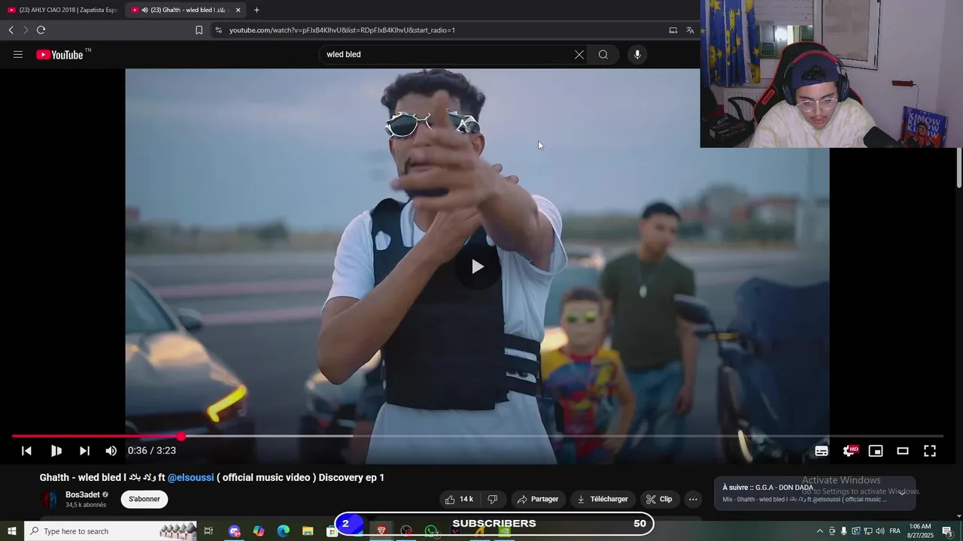Click the 'Type here to search' taskbar box
The image size is (963, 541).
pos(111,531)
